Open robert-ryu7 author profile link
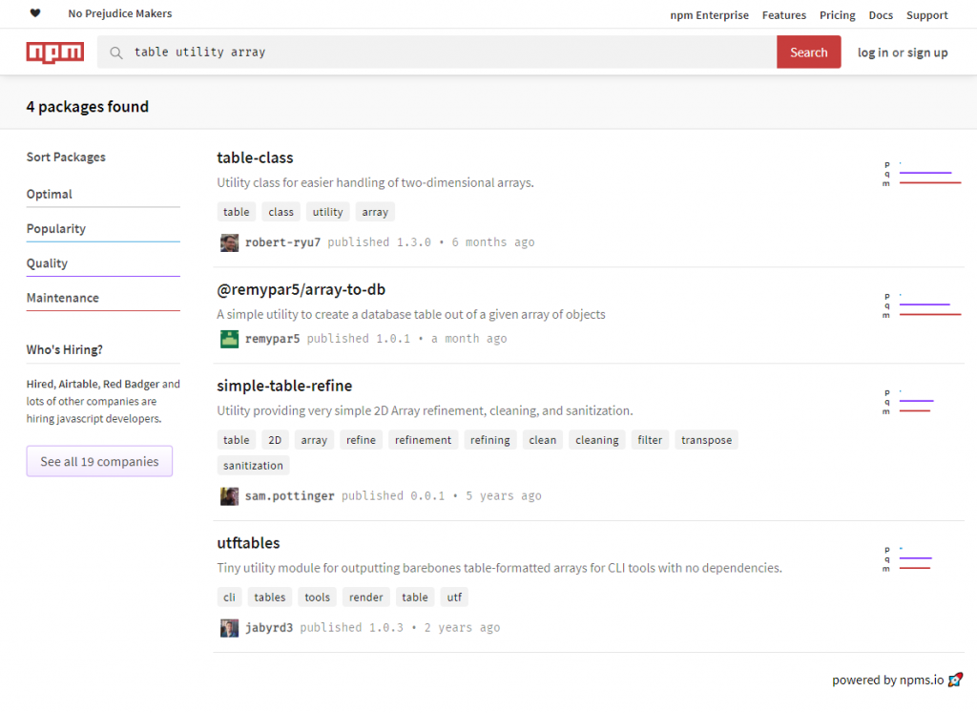The height and width of the screenshot is (713, 977). [282, 242]
